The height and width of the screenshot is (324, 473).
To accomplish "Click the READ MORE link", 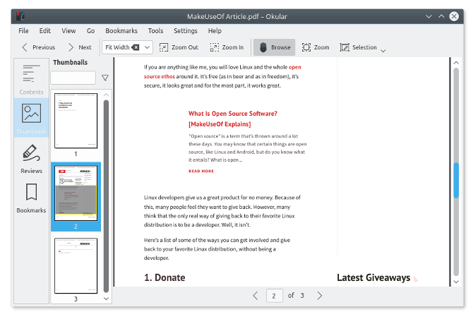I will click(x=201, y=171).
